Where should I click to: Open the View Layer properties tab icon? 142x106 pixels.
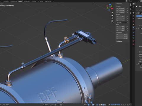click(x=133, y=16)
